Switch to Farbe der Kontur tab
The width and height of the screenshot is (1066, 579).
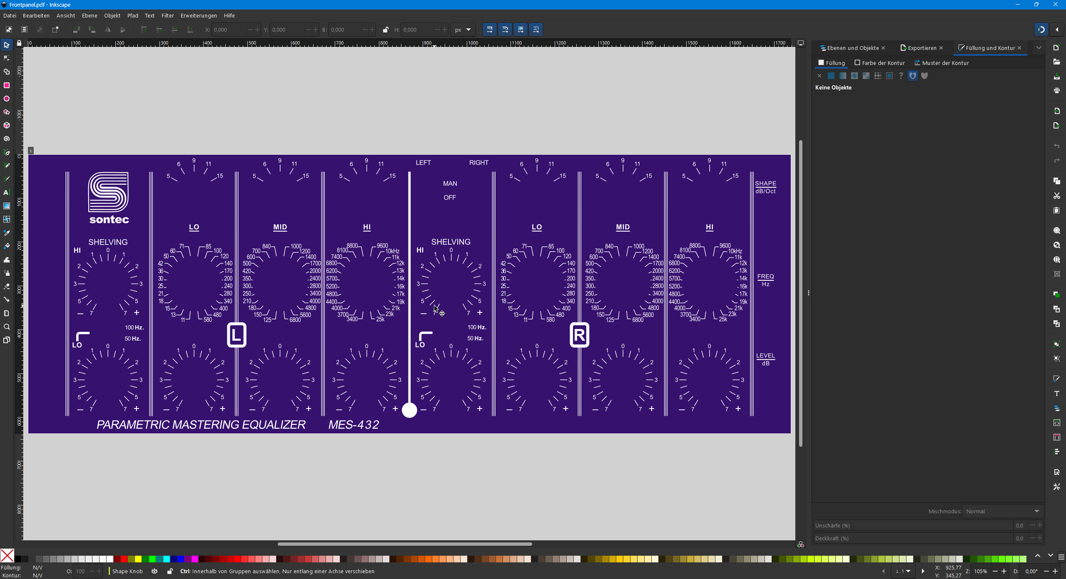pyautogui.click(x=880, y=63)
